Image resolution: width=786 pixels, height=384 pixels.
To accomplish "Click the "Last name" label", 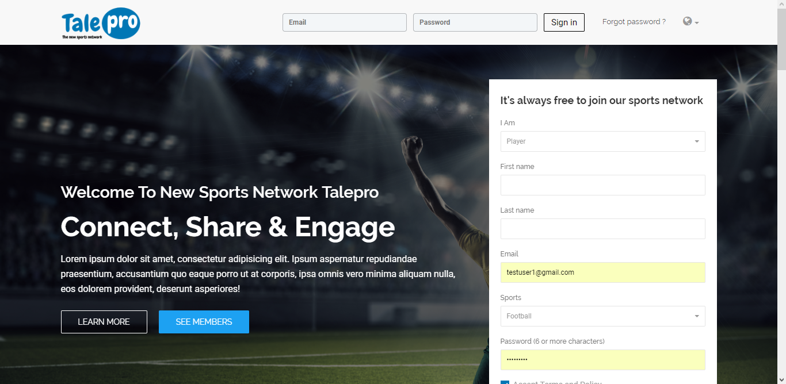I will [517, 210].
